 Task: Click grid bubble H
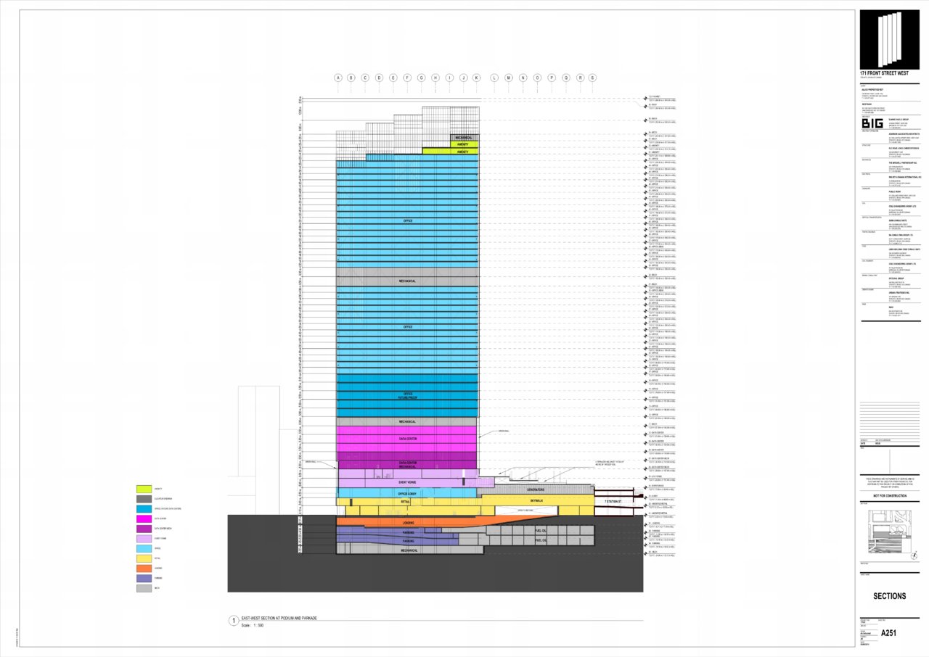click(x=435, y=78)
